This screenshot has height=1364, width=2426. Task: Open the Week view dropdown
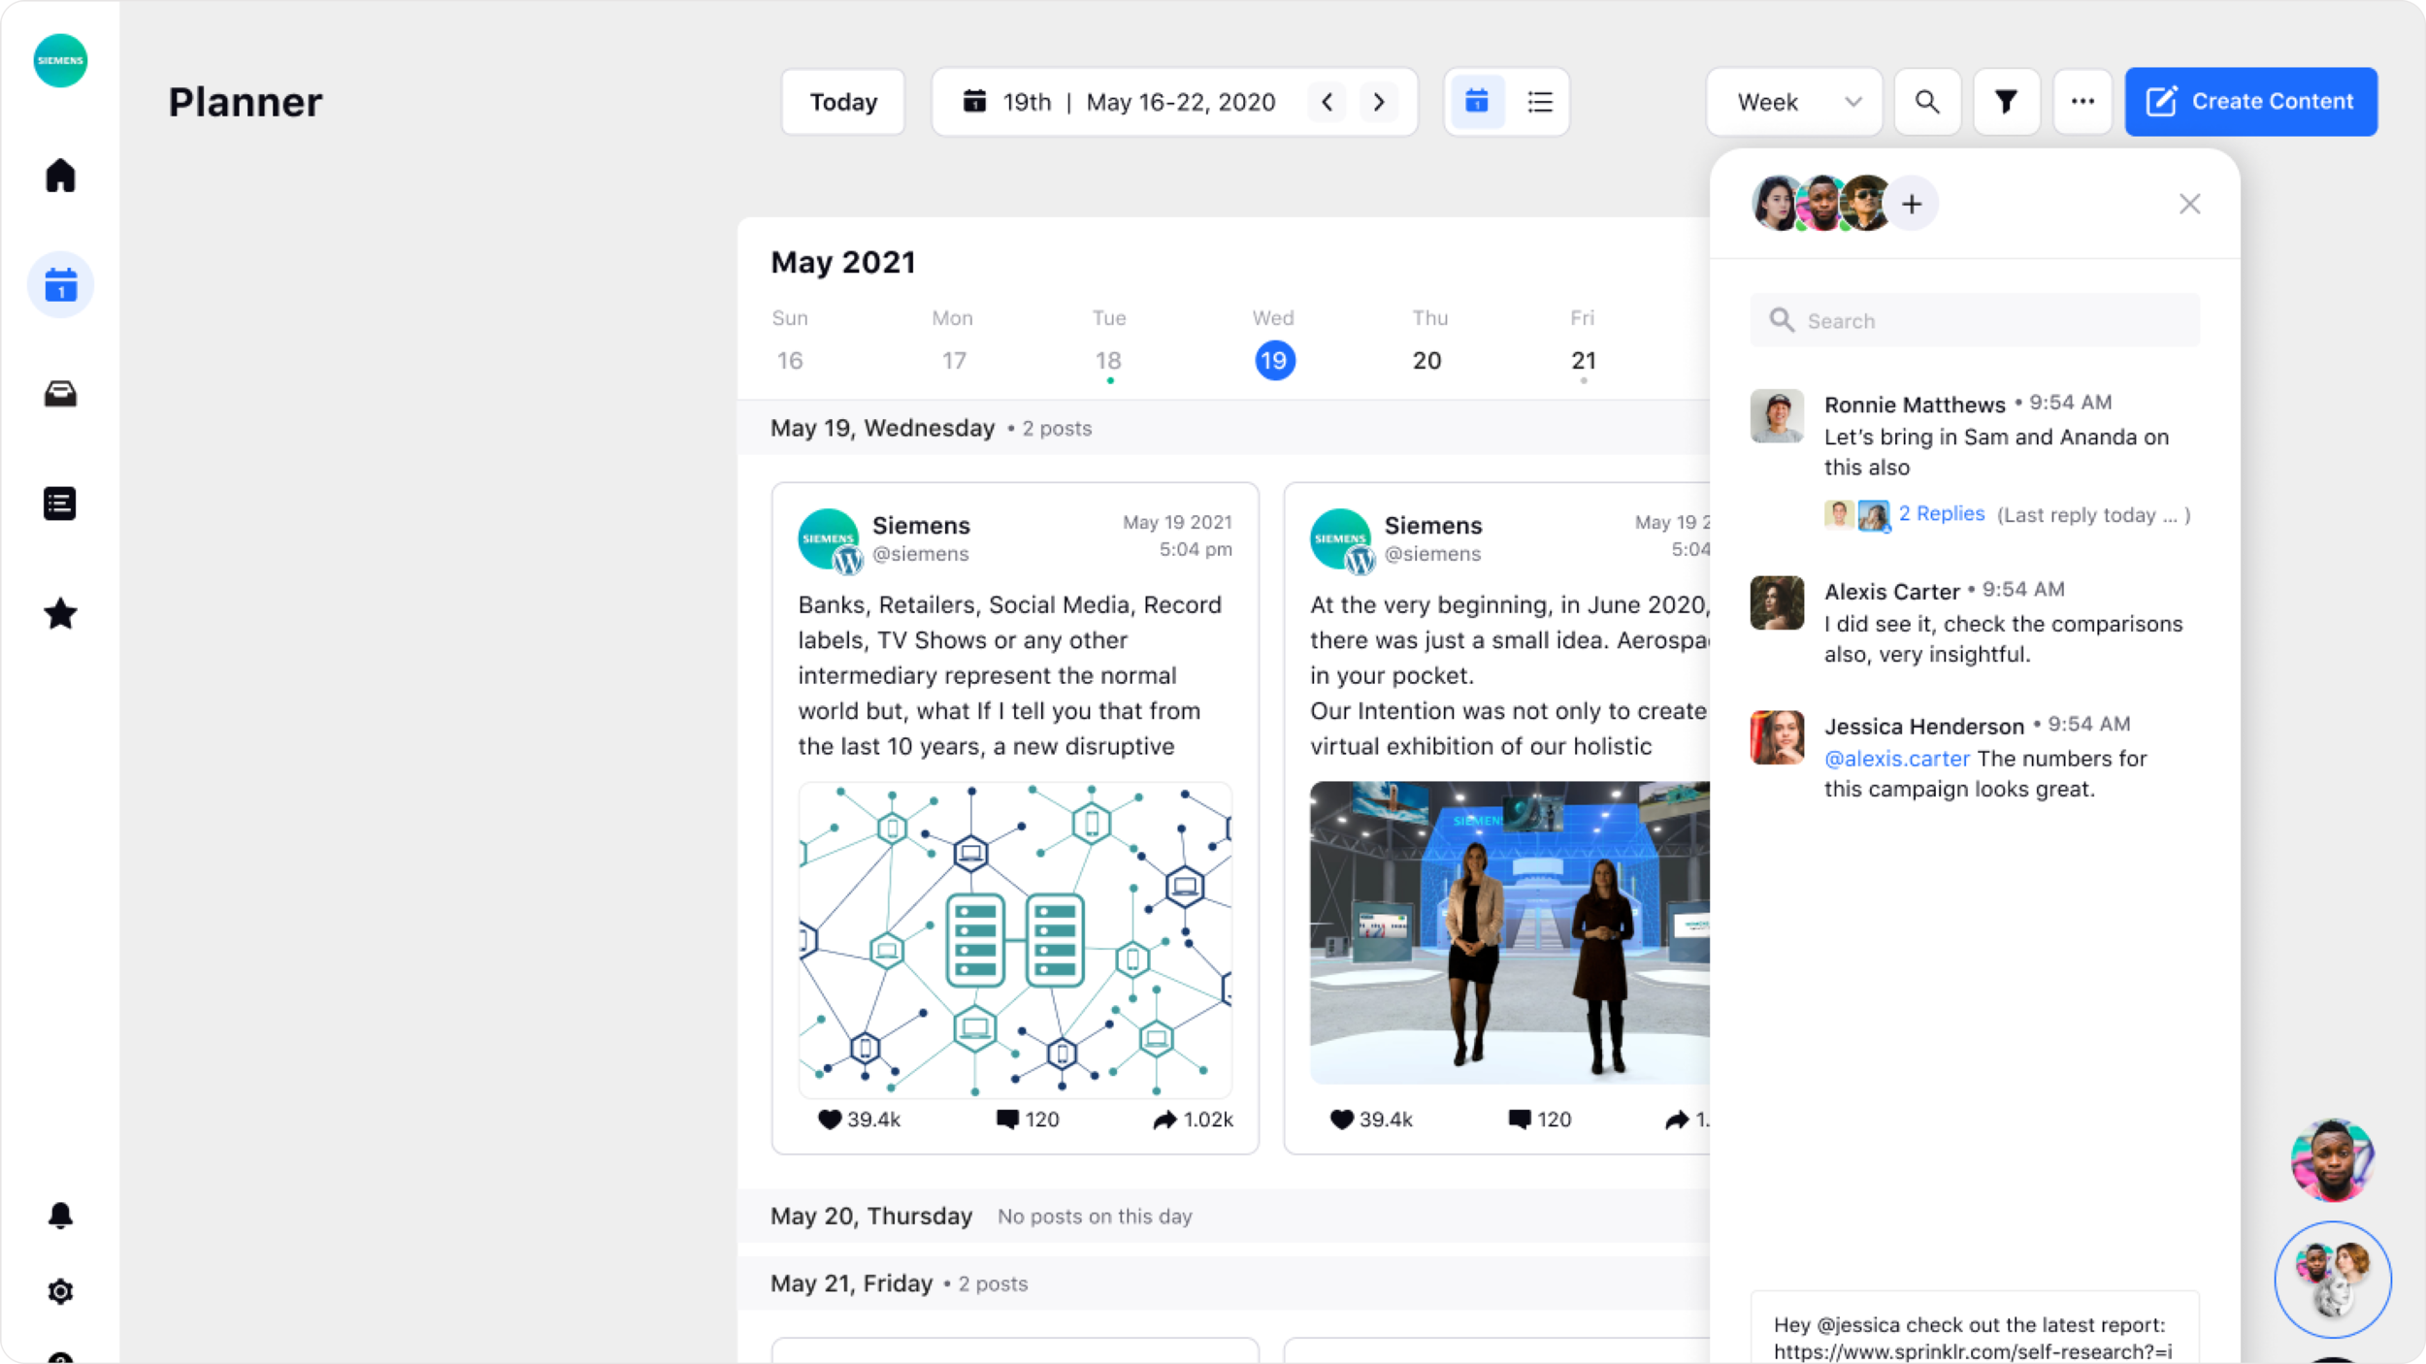(x=1794, y=102)
